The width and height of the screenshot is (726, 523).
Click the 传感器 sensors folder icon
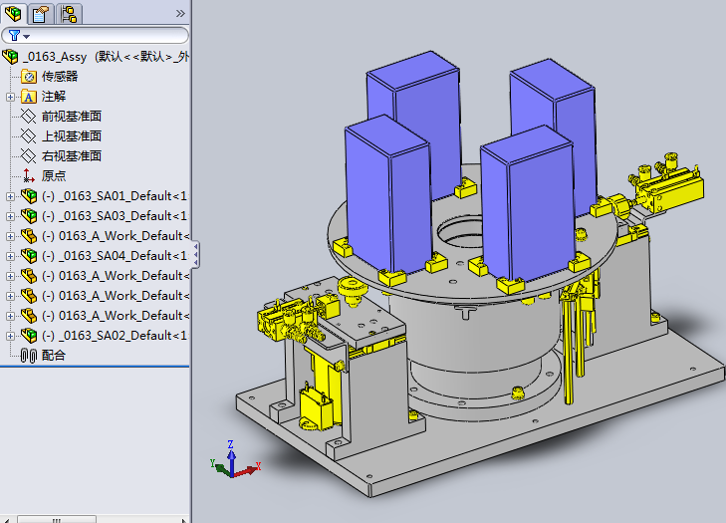pyautogui.click(x=28, y=77)
